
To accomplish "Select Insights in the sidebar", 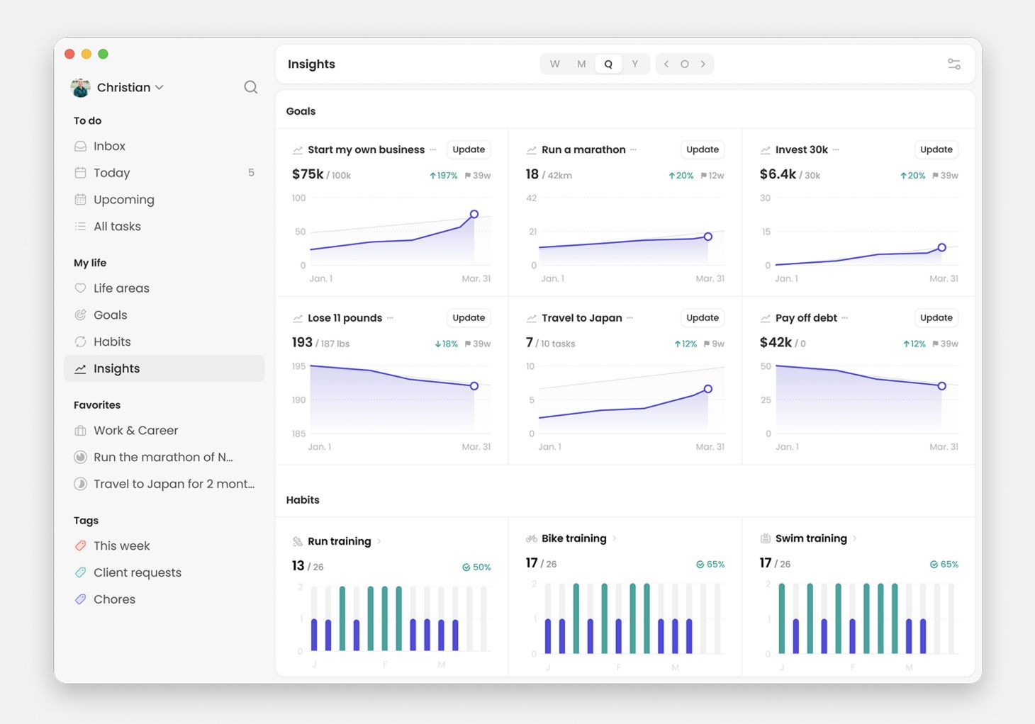I will pyautogui.click(x=164, y=368).
